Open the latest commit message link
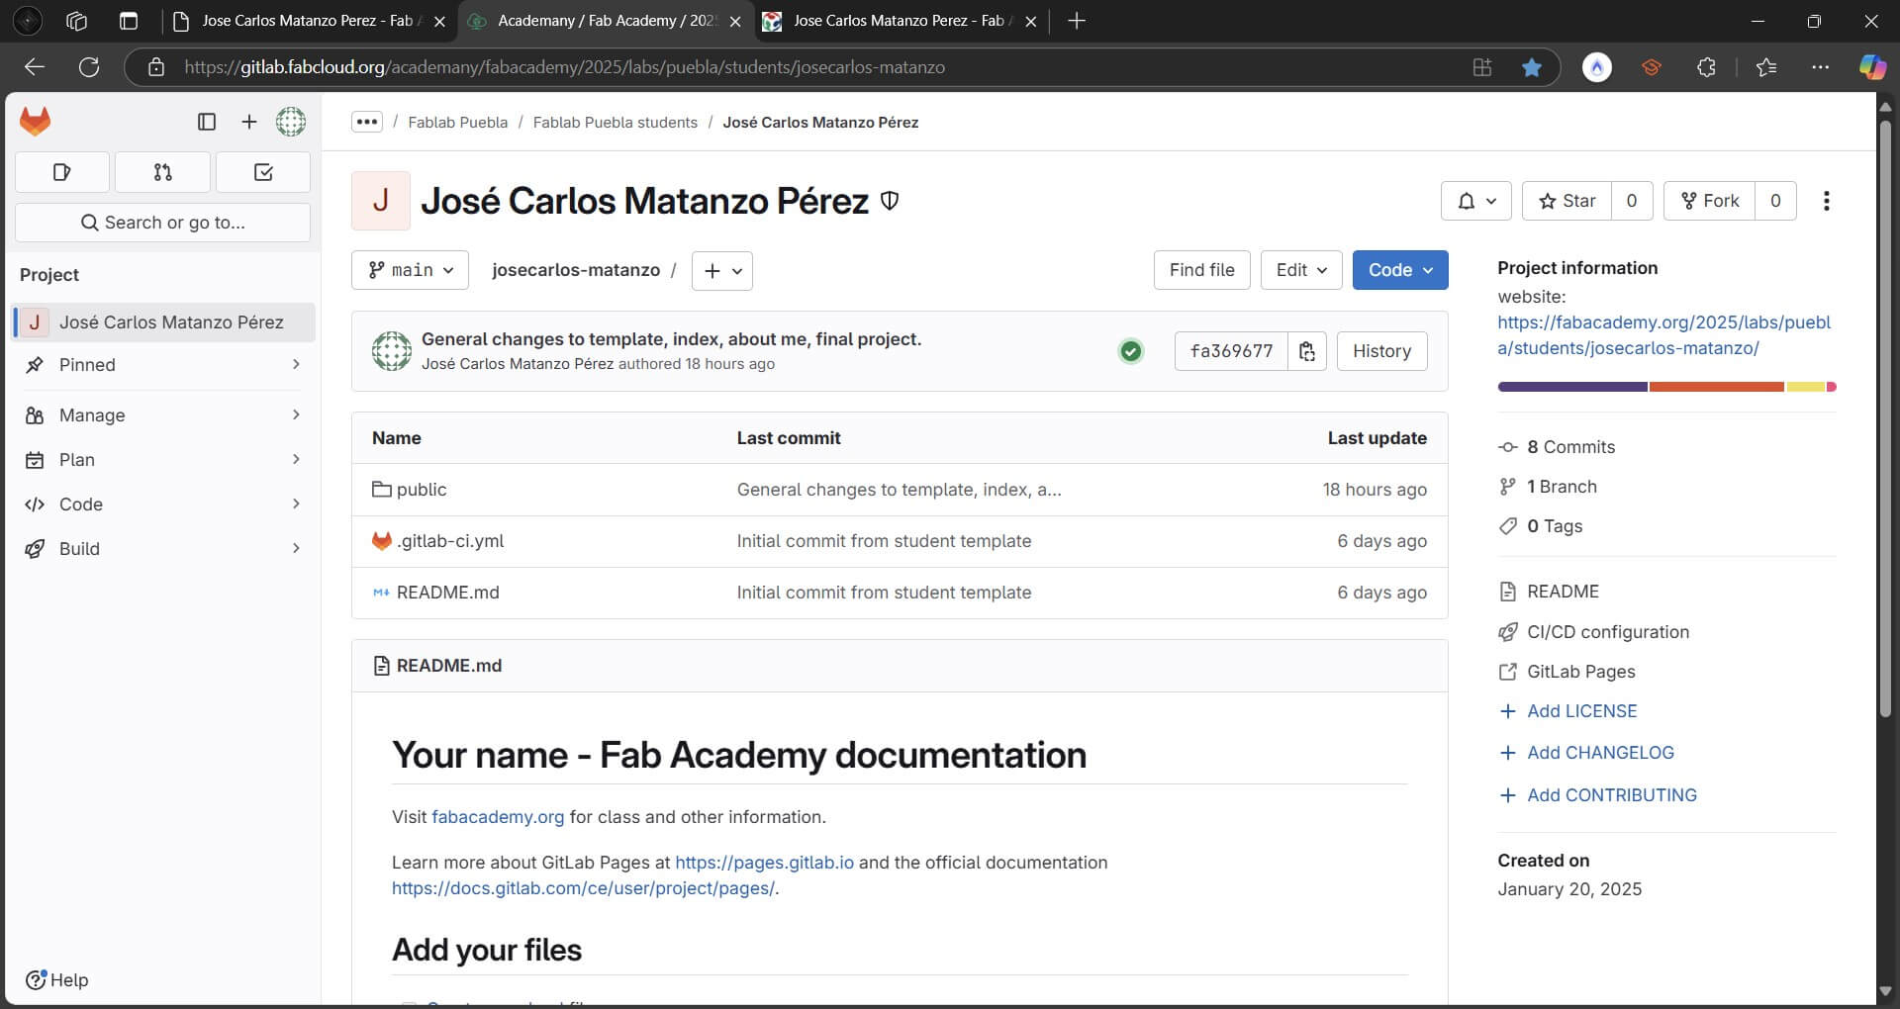Image resolution: width=1900 pixels, height=1009 pixels. pos(671,339)
